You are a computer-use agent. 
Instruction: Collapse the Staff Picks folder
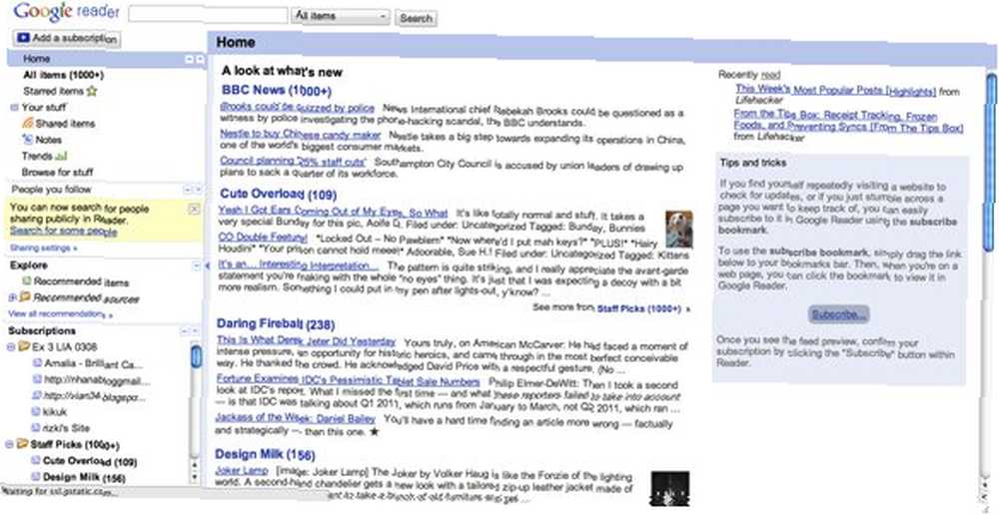coord(10,444)
